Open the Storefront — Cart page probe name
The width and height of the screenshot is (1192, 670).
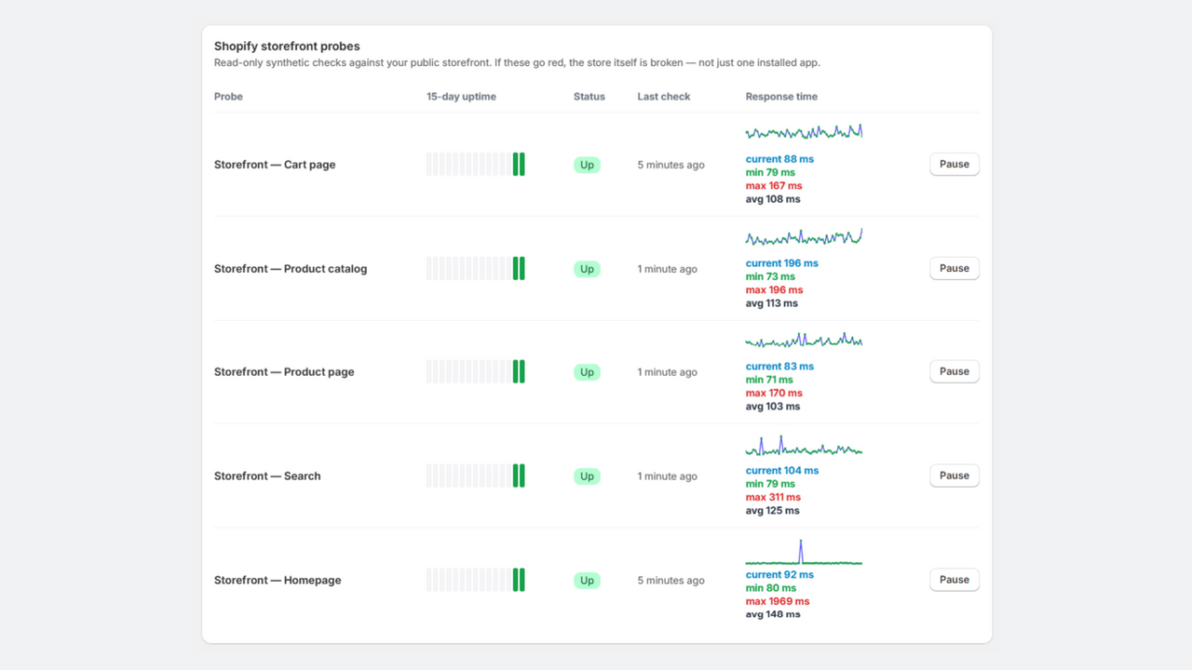[x=275, y=165]
